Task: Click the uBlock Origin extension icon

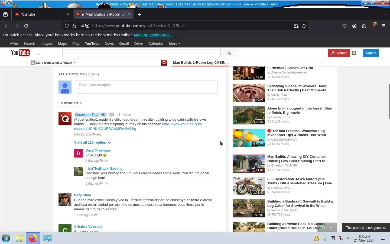Action: tap(374, 25)
